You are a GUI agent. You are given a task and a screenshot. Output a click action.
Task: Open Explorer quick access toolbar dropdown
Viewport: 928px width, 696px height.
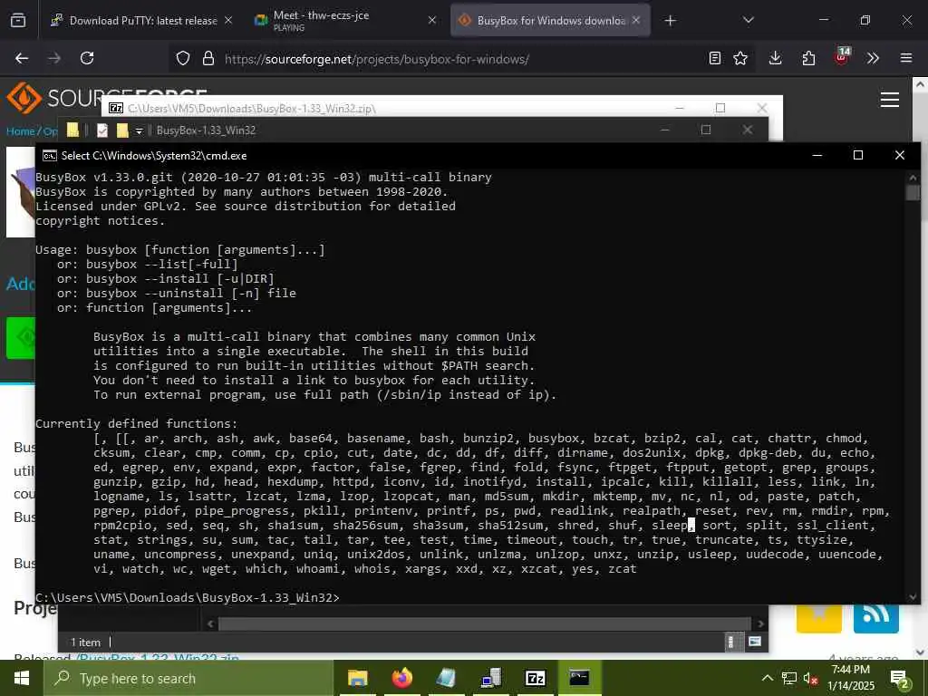coord(139,130)
